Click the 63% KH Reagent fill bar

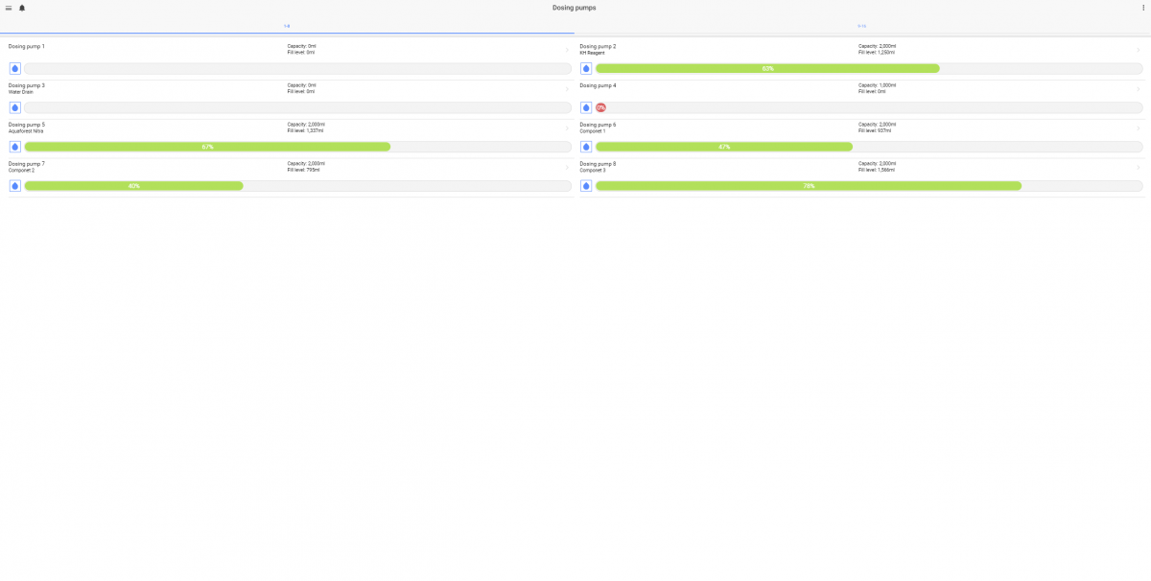pyautogui.click(x=767, y=68)
